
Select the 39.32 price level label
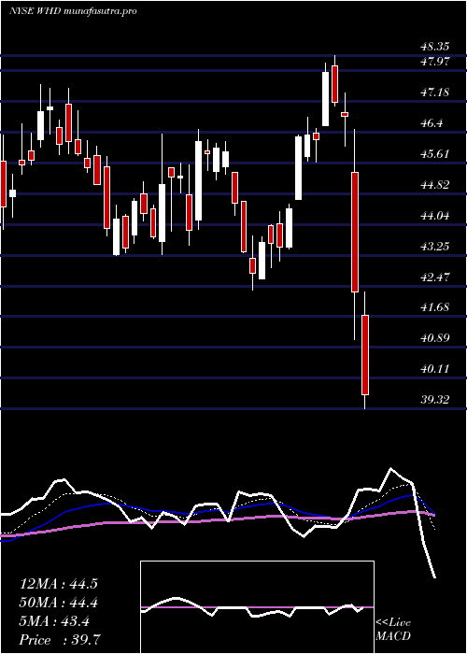[435, 400]
